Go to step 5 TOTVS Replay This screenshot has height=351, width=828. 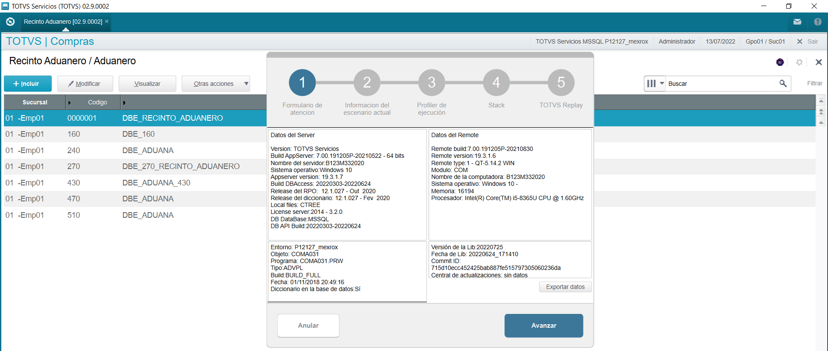[x=561, y=82]
